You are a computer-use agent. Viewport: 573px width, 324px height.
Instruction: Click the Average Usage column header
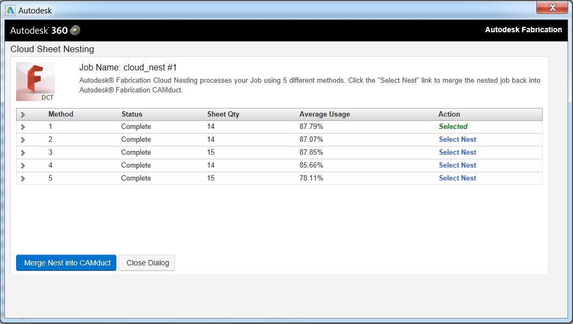click(x=325, y=114)
